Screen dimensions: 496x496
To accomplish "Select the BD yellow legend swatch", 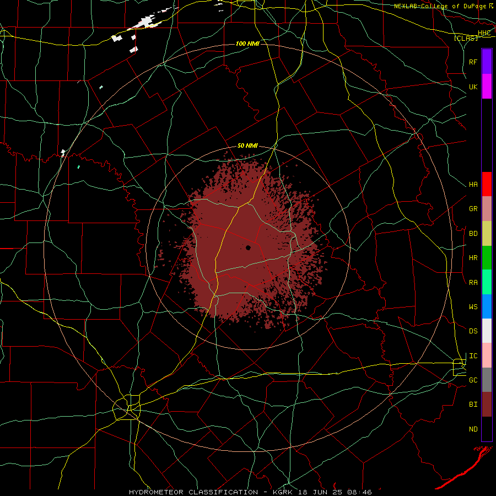I will [x=487, y=233].
